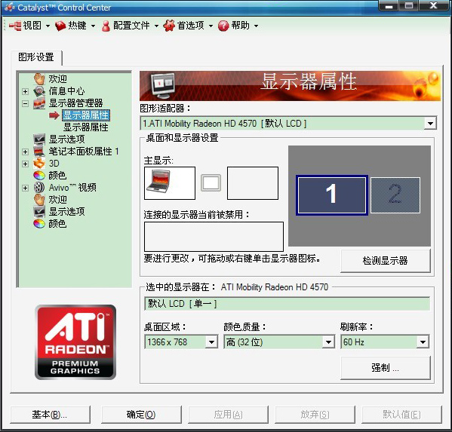This screenshot has width=452, height=432.
Task: Open the 配置文件 menu
Action: [130, 26]
